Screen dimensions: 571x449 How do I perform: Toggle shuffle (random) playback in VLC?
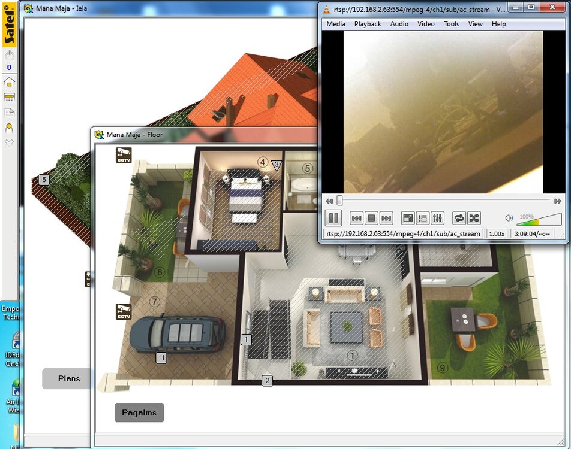pos(474,218)
